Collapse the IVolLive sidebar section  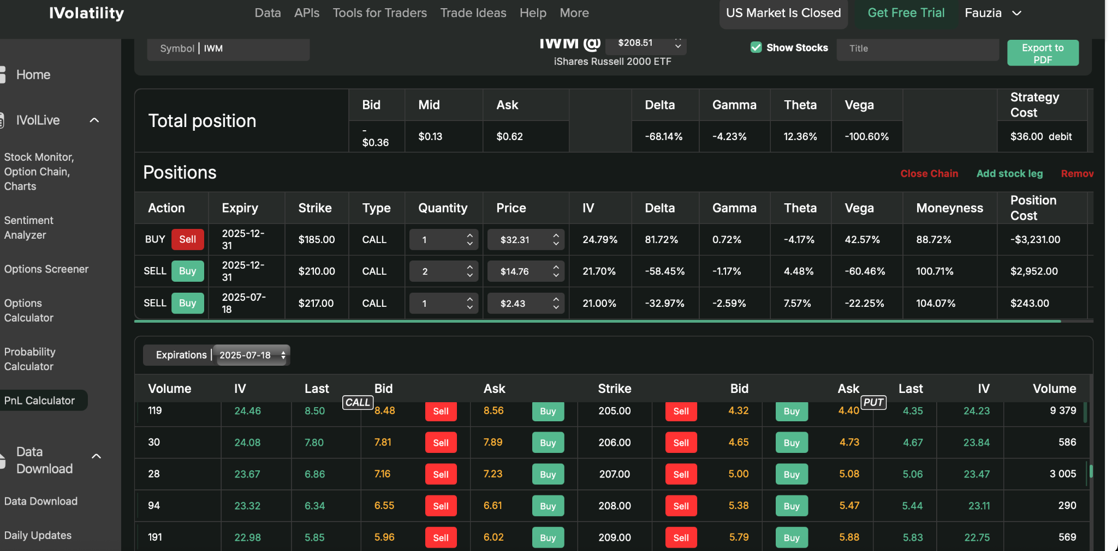(94, 120)
